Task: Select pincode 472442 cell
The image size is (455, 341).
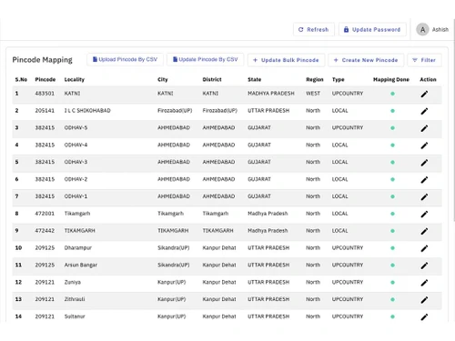Action: [x=45, y=231]
